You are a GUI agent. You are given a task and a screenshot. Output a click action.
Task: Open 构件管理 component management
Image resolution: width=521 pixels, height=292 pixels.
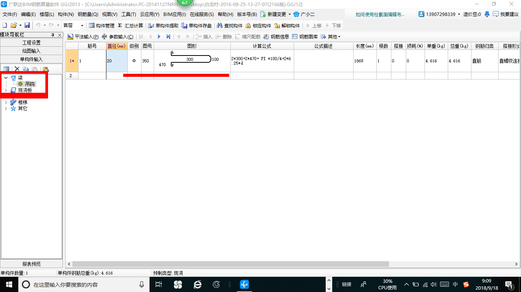coord(101,25)
